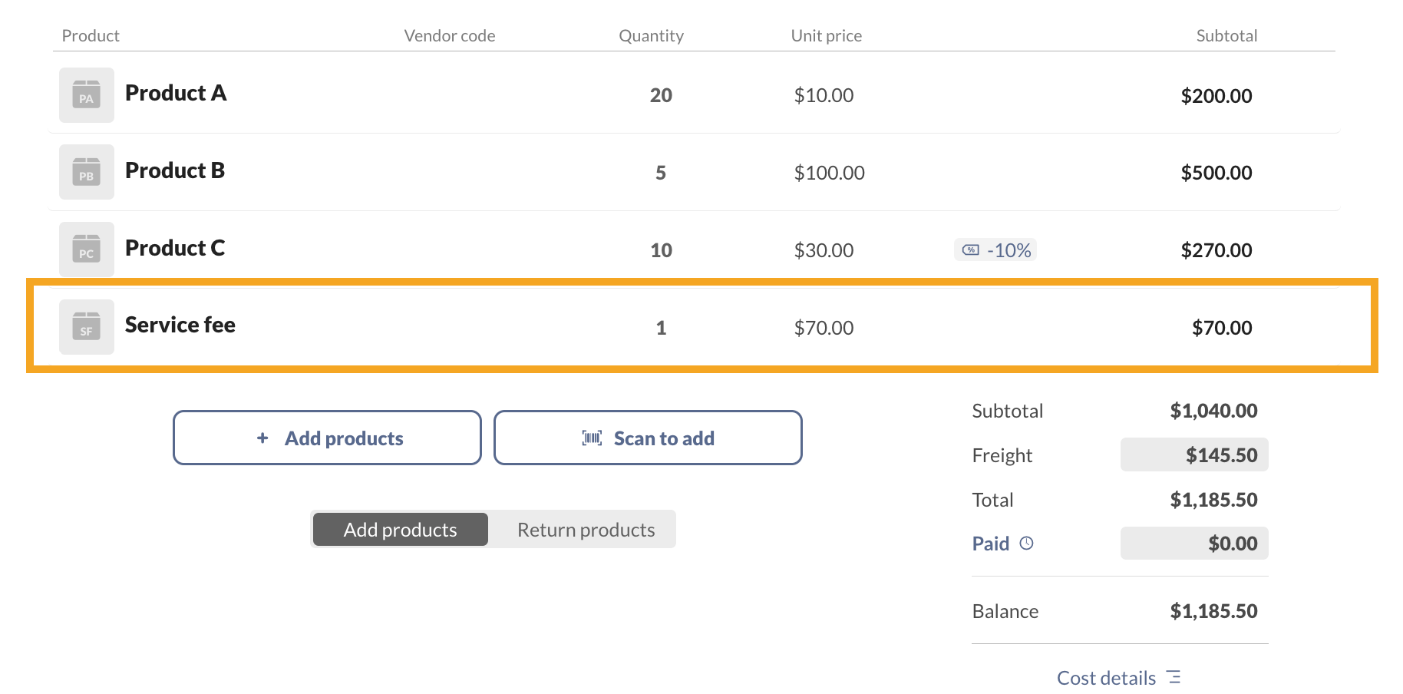Click the Product B unit price $100.00

[829, 173]
